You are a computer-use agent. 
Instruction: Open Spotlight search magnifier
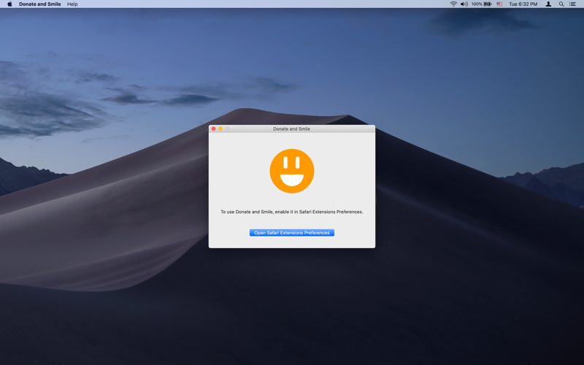[561, 4]
